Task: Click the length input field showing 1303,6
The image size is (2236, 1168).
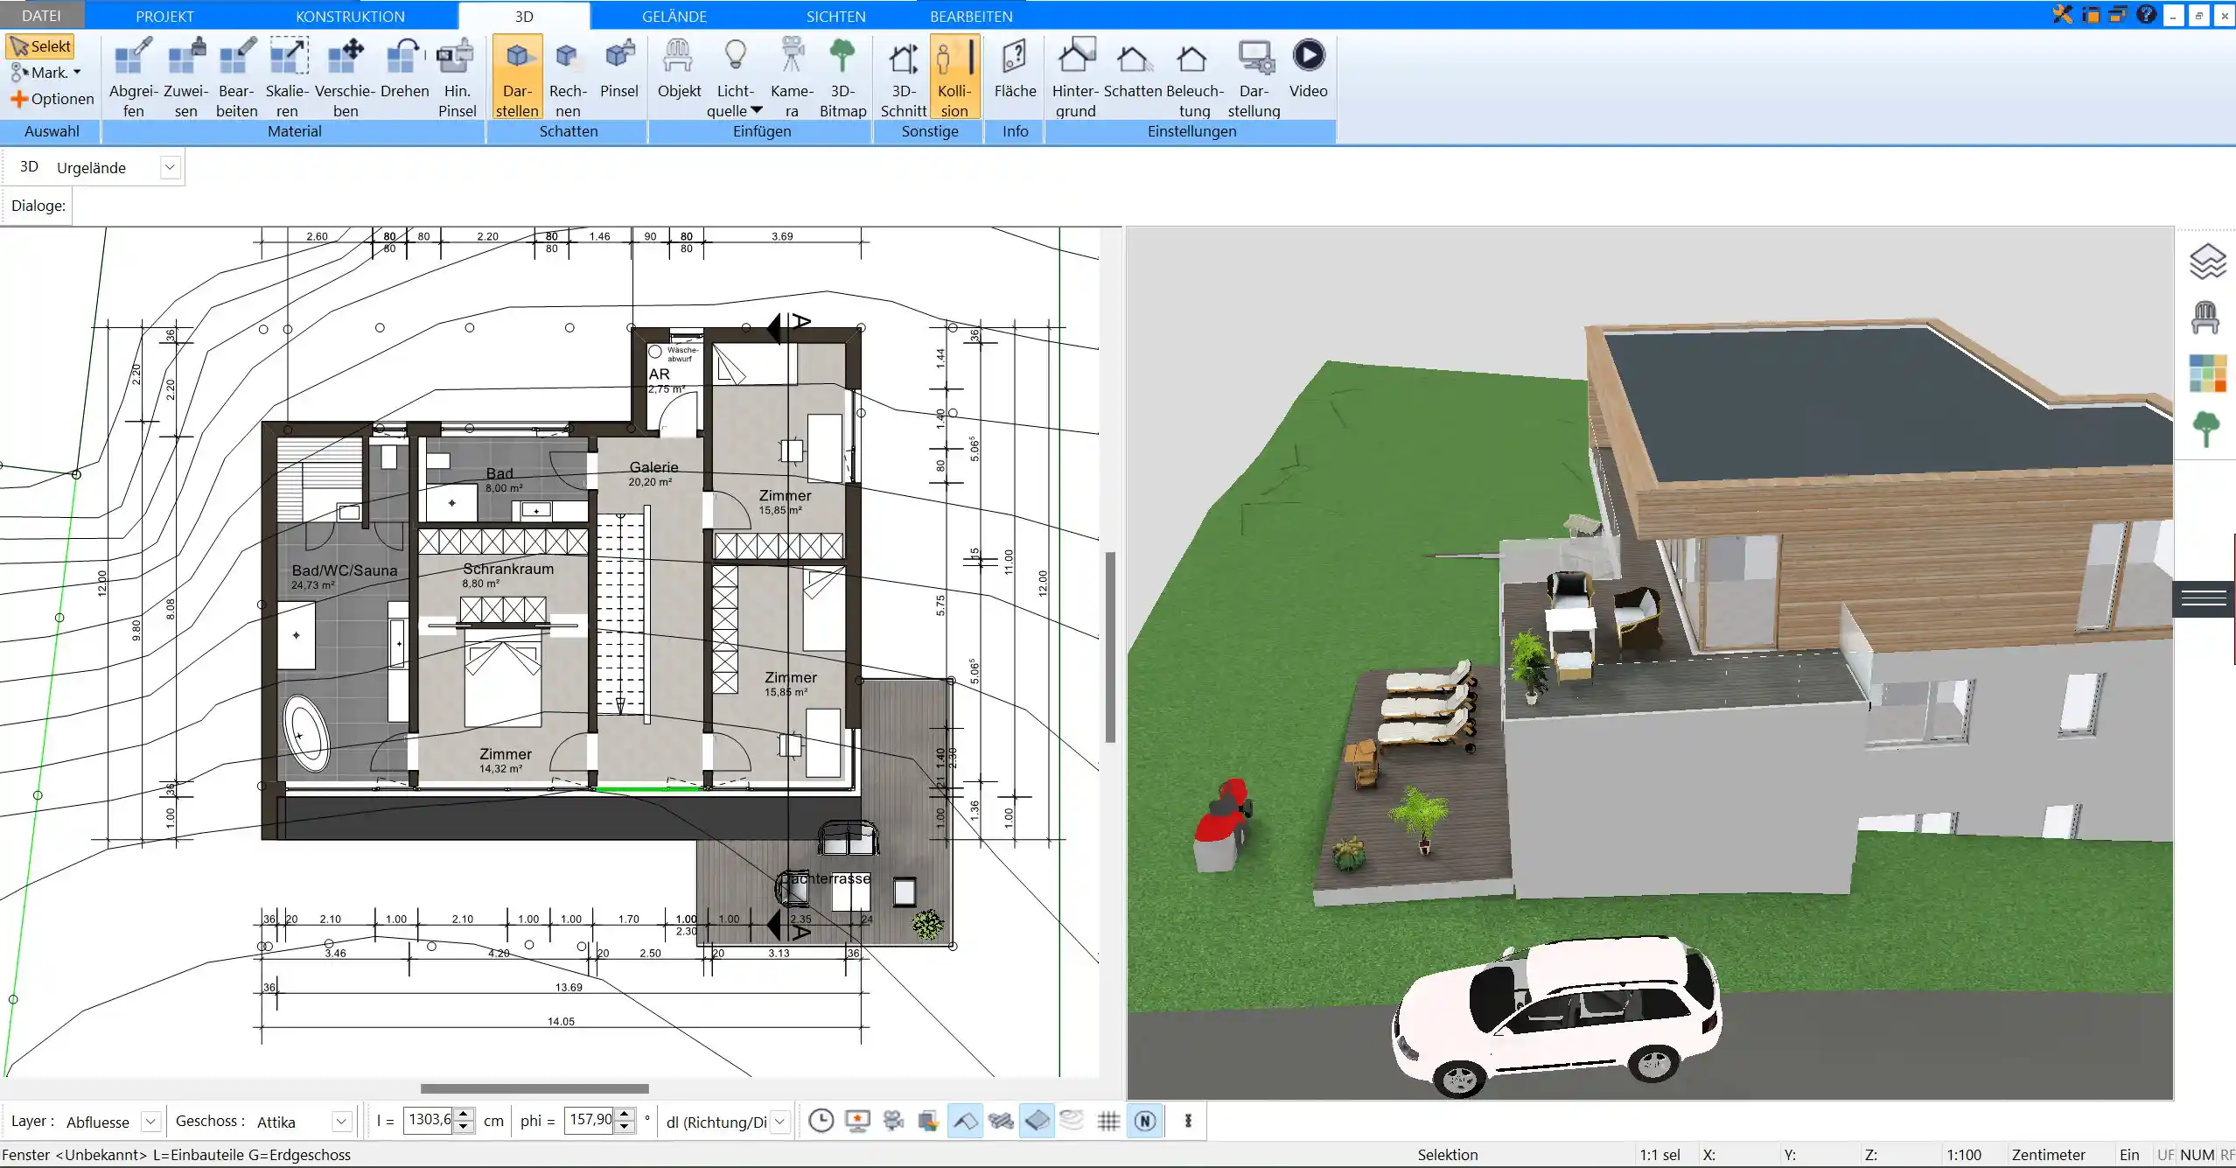Action: tap(429, 1121)
